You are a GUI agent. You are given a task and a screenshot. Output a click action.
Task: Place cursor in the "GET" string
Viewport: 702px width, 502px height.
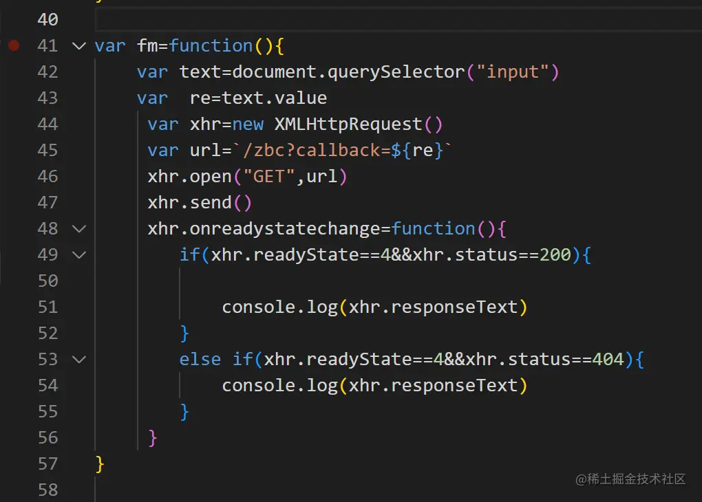(269, 176)
